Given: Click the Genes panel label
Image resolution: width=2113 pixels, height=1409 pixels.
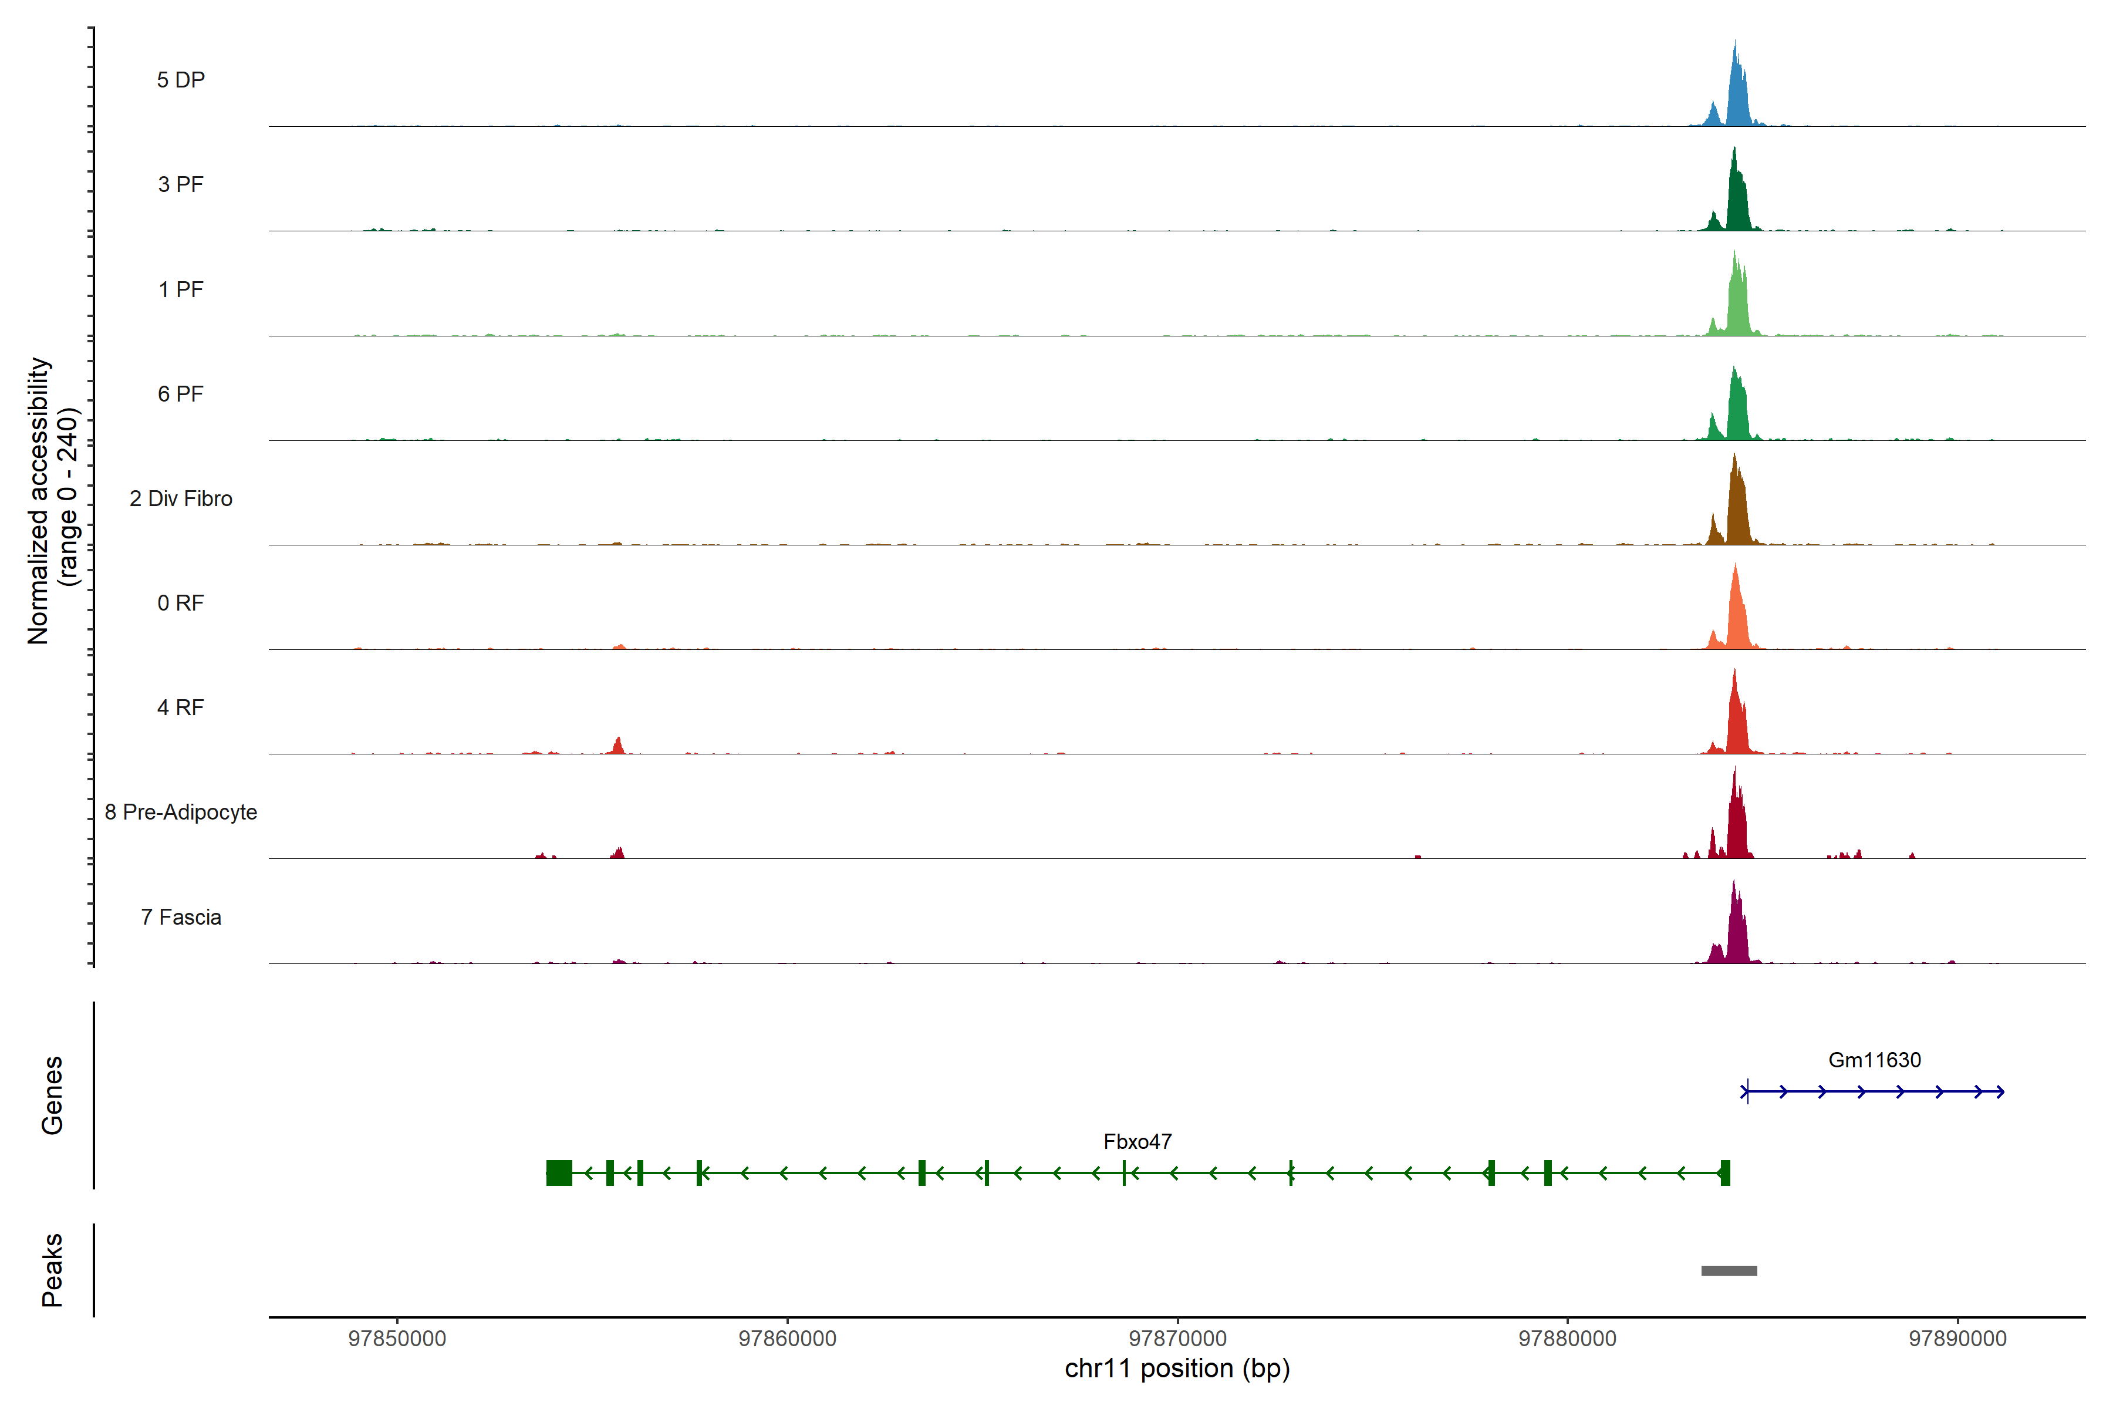Looking at the screenshot, I should click(52, 1095).
